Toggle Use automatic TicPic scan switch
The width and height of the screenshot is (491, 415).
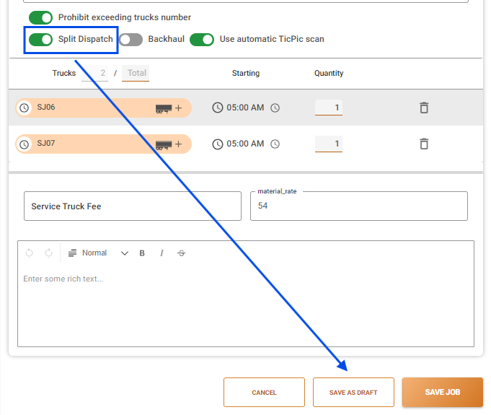[x=202, y=40]
